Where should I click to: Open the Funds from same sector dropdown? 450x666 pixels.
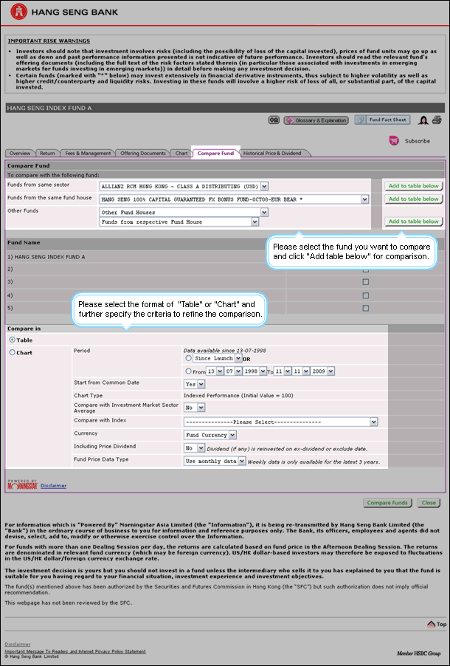(x=184, y=186)
